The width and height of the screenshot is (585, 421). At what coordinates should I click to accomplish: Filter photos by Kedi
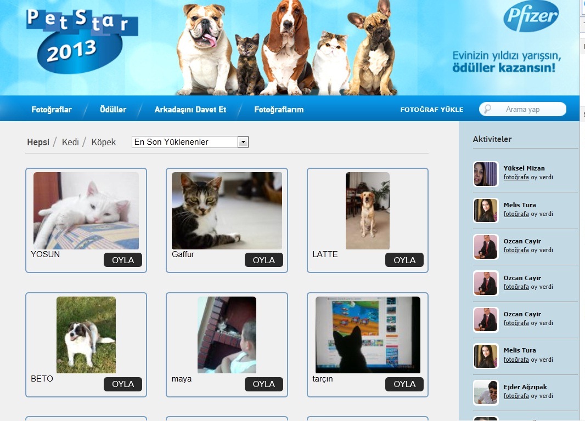point(70,143)
